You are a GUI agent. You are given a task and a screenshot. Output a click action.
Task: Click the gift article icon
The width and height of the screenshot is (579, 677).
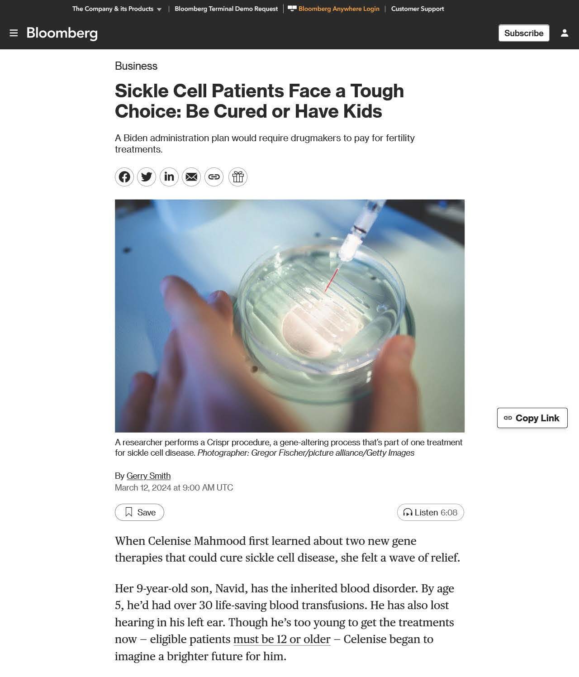(238, 176)
